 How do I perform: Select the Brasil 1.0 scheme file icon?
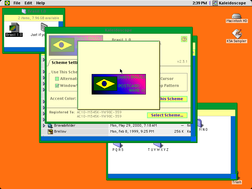[x=14, y=28]
